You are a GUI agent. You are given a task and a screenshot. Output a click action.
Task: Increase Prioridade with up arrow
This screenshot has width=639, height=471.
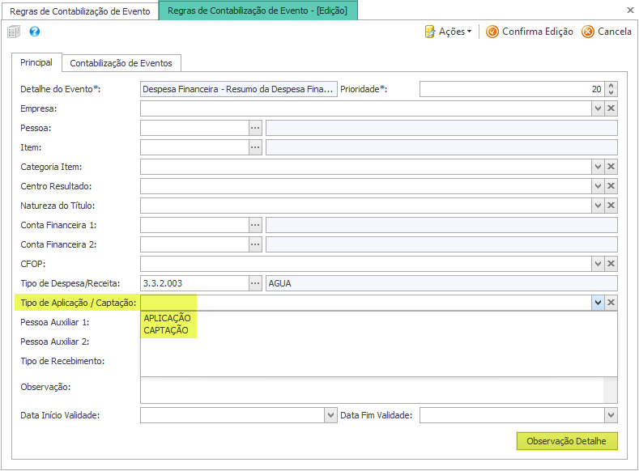point(611,86)
